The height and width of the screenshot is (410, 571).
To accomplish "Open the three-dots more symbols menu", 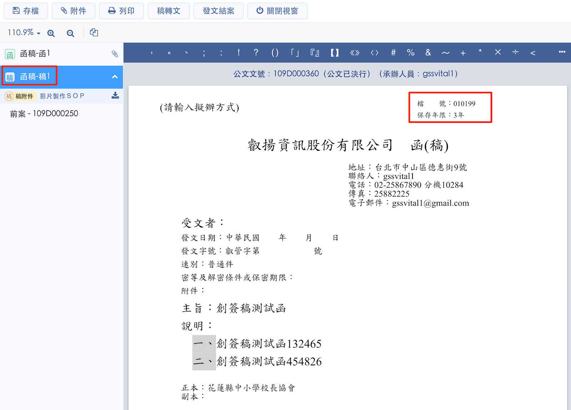I will coord(562,52).
